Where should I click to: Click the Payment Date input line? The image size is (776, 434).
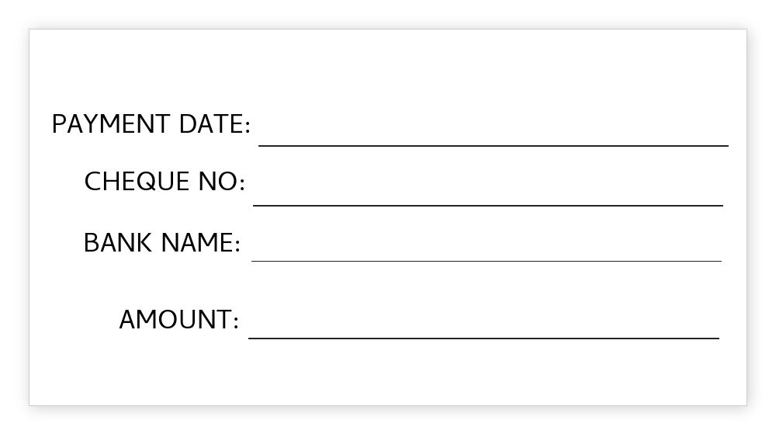tap(493, 134)
